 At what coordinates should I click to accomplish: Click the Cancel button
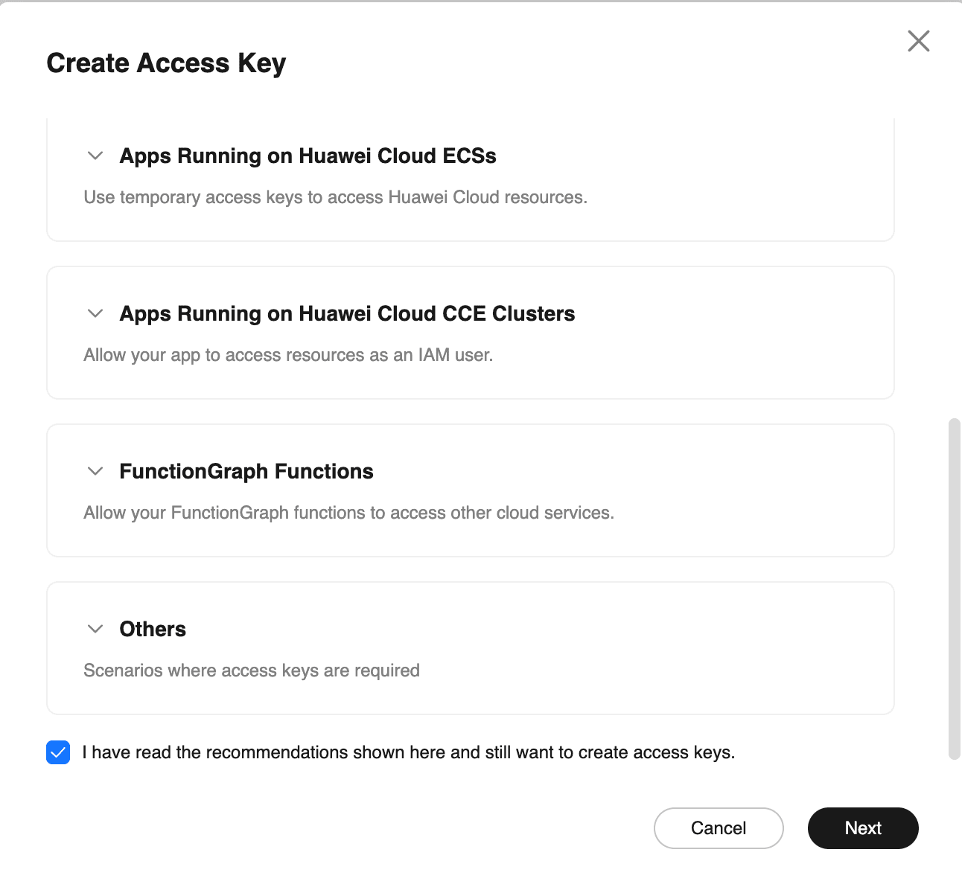(718, 828)
